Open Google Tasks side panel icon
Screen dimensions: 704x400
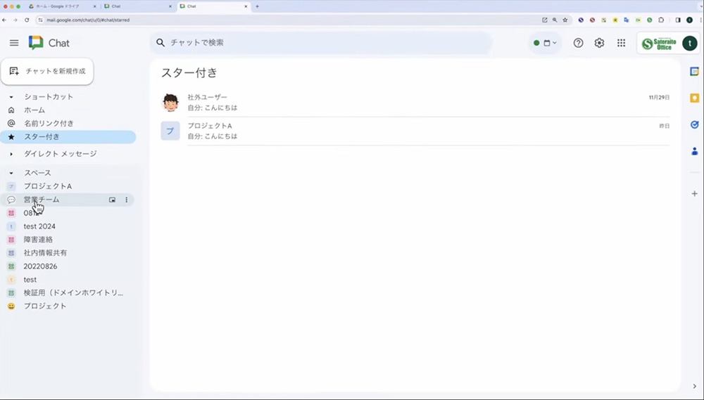[694, 124]
